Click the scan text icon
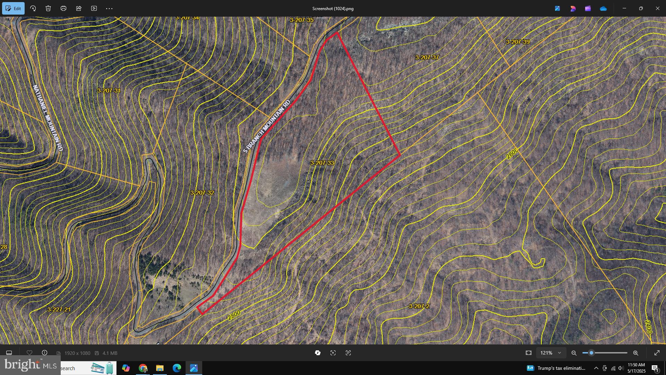Viewport: 666px width, 375px height. point(348,353)
